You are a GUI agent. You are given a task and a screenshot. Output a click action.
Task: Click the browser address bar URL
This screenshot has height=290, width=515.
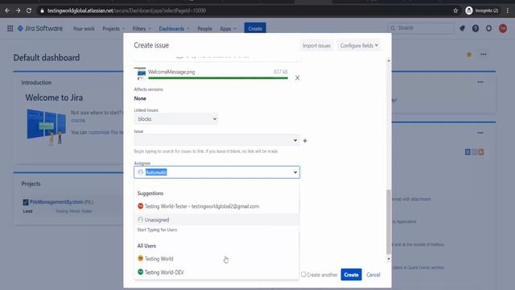(126, 10)
